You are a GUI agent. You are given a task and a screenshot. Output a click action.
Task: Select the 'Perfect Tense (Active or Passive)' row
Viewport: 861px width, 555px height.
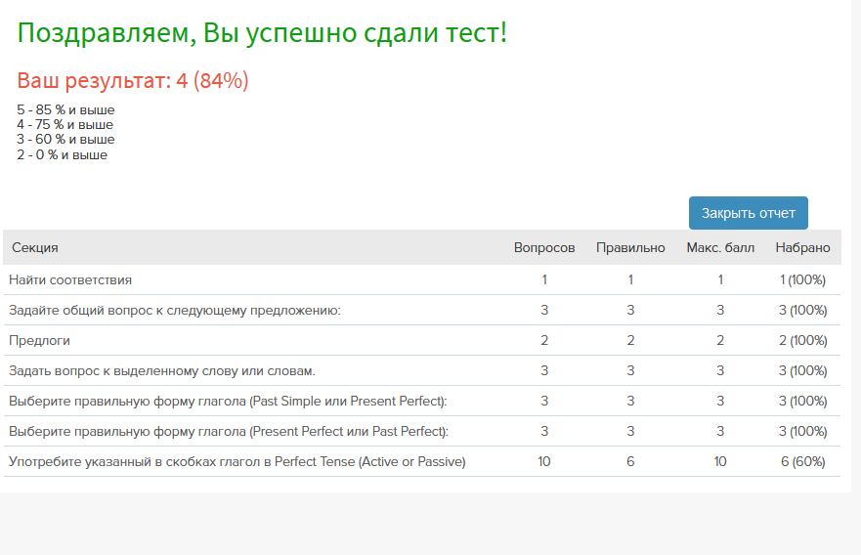(422, 461)
